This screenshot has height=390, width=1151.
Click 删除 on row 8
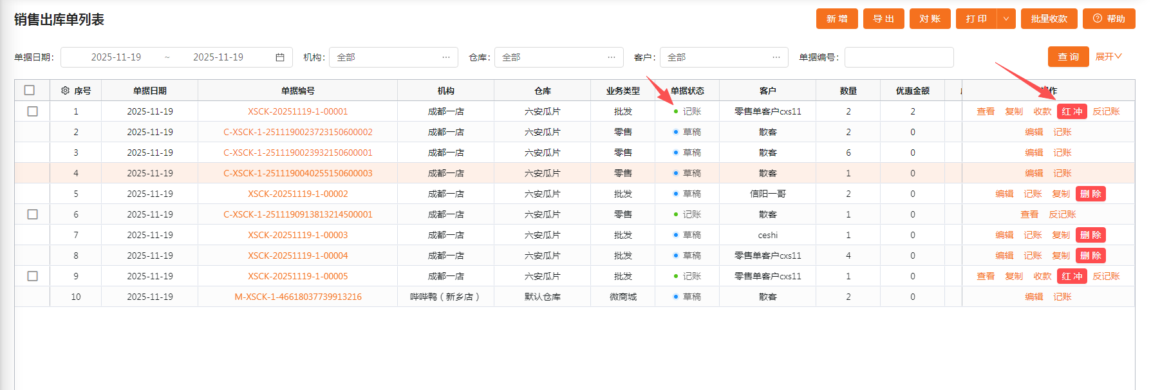click(1090, 255)
